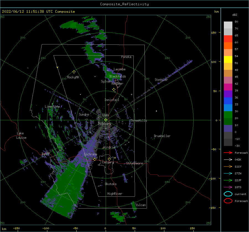
Task: Click the Composite_Reflectivity title text
Action: pos(124,4)
